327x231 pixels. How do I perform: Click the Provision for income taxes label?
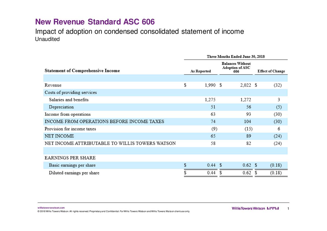[x=70, y=129]
